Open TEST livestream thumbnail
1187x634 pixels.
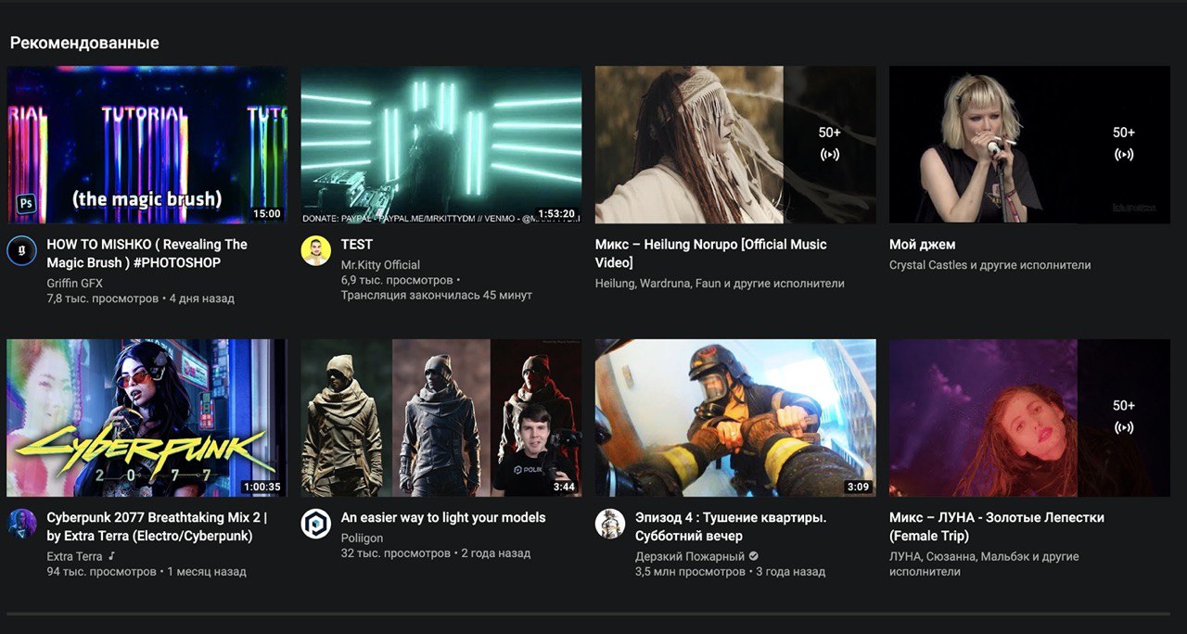tap(440, 145)
